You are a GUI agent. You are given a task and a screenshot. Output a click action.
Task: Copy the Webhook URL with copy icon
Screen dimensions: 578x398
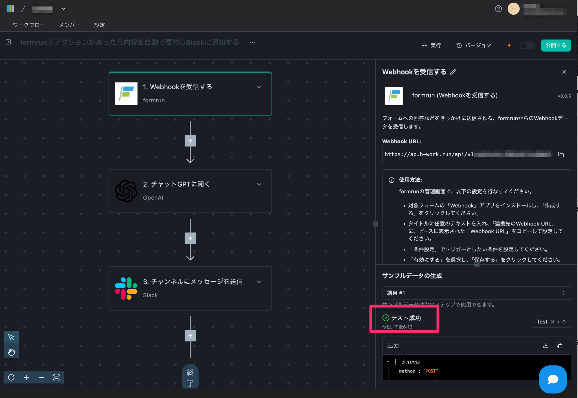click(561, 154)
